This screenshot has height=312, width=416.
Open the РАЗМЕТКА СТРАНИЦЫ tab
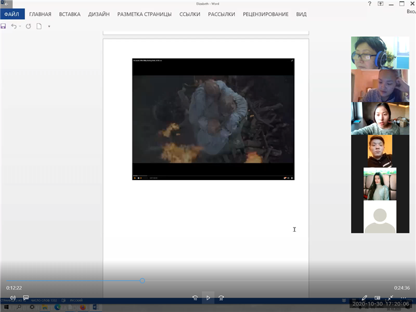click(x=144, y=14)
